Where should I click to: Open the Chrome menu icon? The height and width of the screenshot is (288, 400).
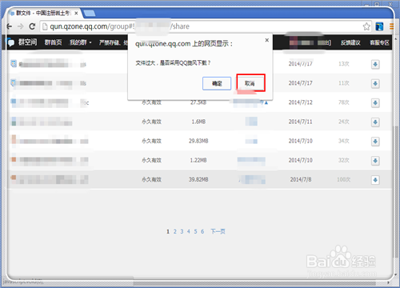pos(391,26)
